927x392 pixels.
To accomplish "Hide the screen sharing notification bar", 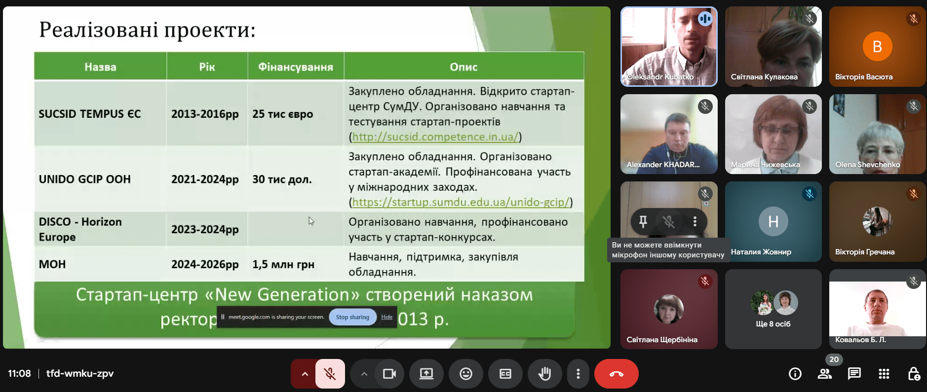I will (x=386, y=317).
